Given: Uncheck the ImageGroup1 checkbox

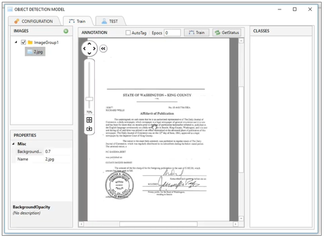Looking at the screenshot, I should tap(23, 42).
